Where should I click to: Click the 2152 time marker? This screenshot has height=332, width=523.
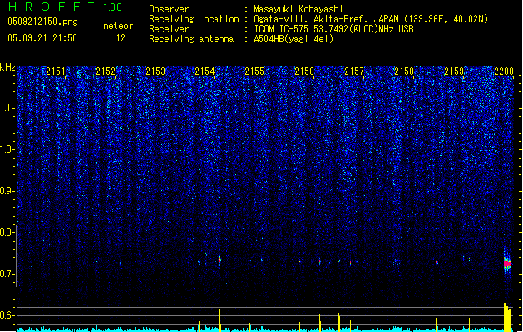pos(106,71)
